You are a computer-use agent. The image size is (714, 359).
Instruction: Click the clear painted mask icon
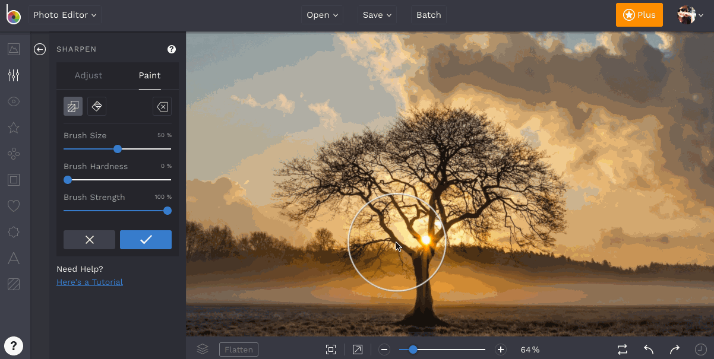pyautogui.click(x=162, y=106)
